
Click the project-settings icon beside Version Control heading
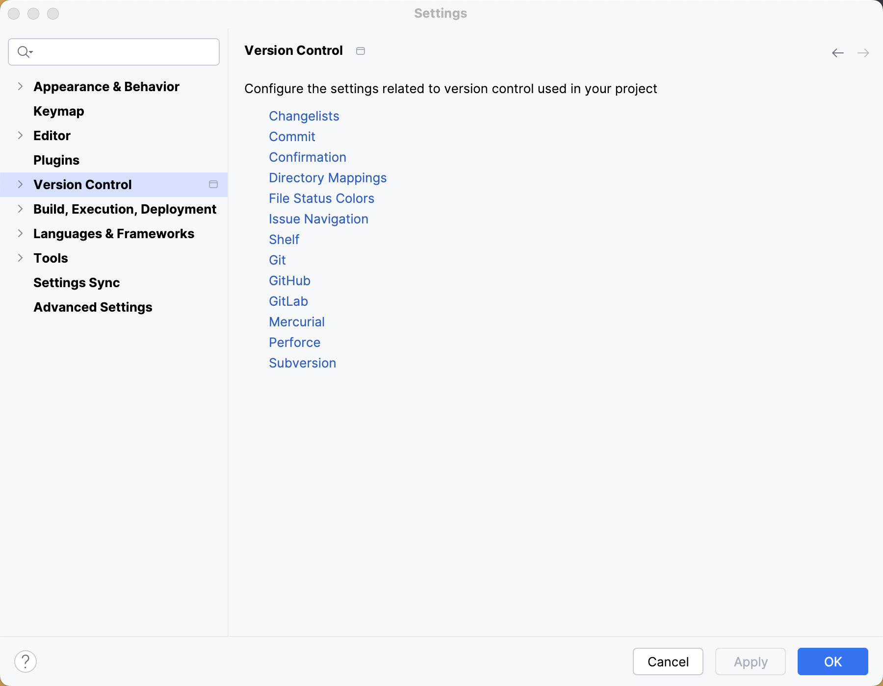pyautogui.click(x=361, y=50)
